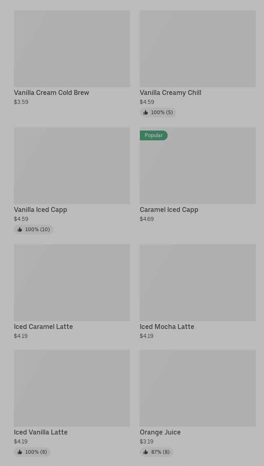Click thumbs-up icon under Vanilla Iced Capp
The width and height of the screenshot is (264, 466).
point(20,230)
